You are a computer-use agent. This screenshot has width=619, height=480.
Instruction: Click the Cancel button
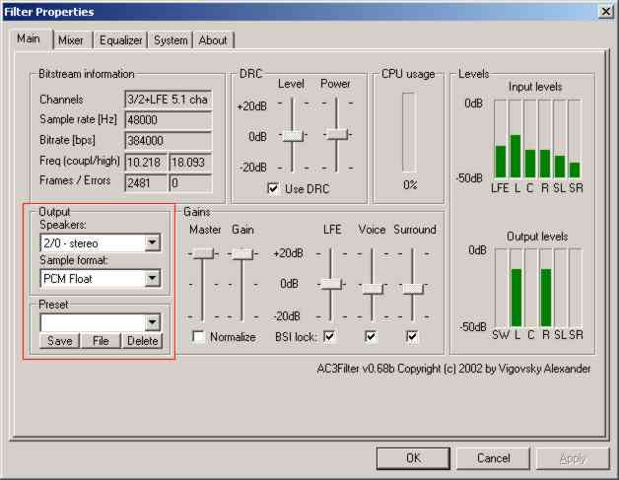tap(494, 457)
